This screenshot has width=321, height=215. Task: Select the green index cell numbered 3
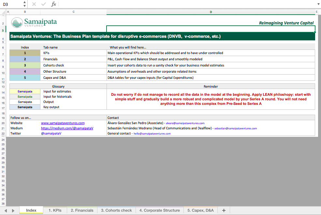pyautogui.click(x=25, y=65)
